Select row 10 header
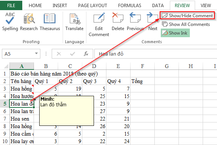The image size is (217, 145). 5,141
